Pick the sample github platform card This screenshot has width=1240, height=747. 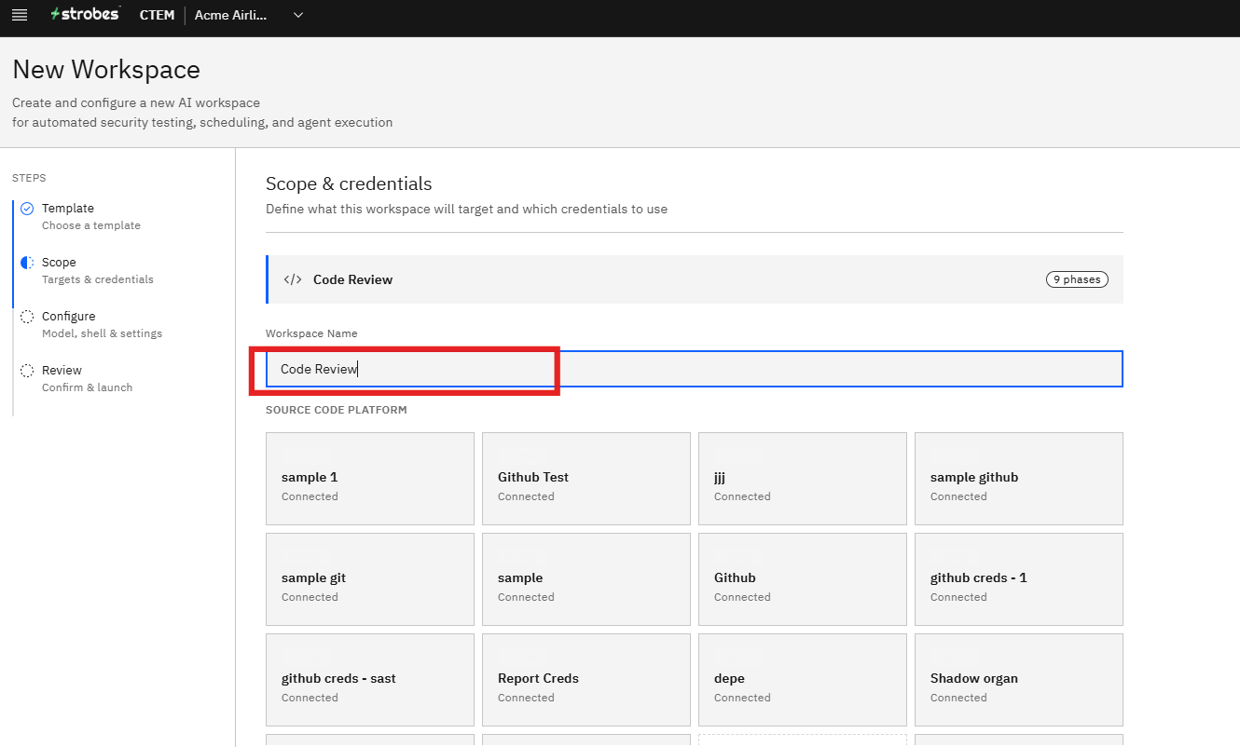1019,479
